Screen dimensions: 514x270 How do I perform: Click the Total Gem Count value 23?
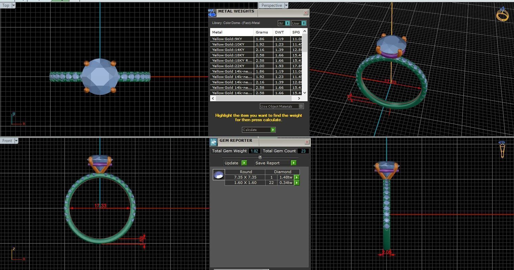click(x=303, y=151)
